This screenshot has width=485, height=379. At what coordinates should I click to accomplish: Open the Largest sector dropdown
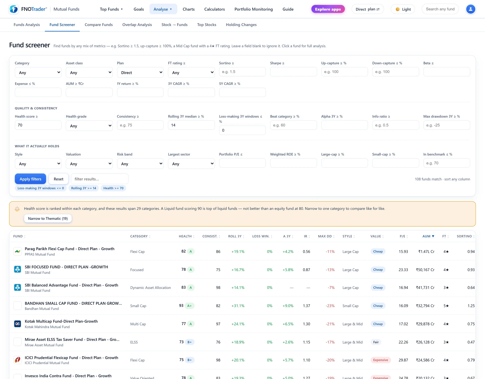191,164
